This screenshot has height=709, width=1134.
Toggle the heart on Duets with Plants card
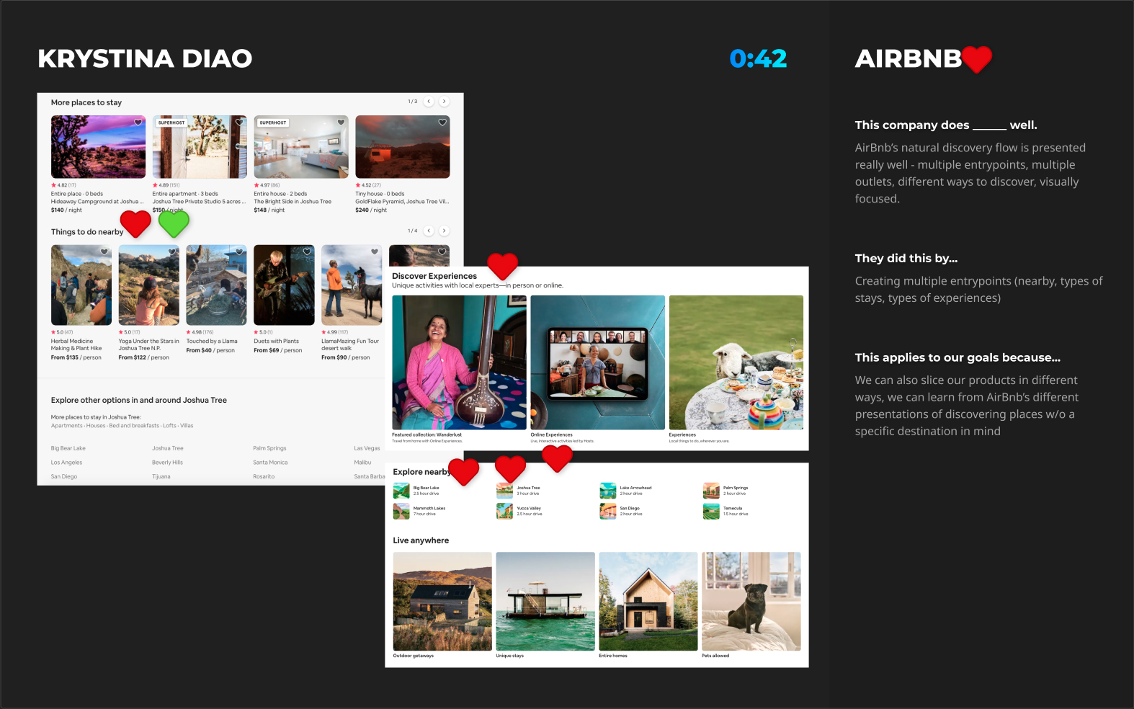307,251
